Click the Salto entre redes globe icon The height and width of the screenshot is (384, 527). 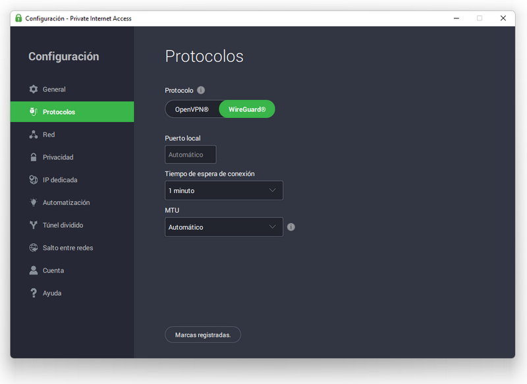point(34,248)
